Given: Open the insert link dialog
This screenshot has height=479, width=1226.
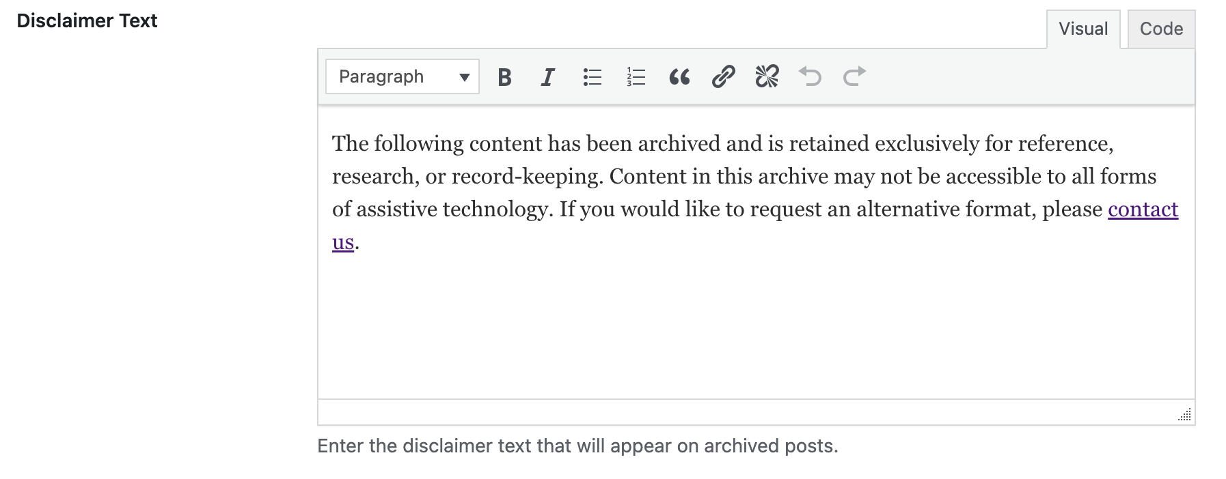Looking at the screenshot, I should coord(722,77).
